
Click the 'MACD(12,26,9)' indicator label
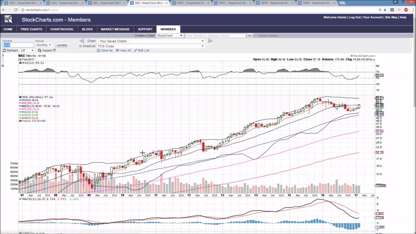click(x=48, y=199)
